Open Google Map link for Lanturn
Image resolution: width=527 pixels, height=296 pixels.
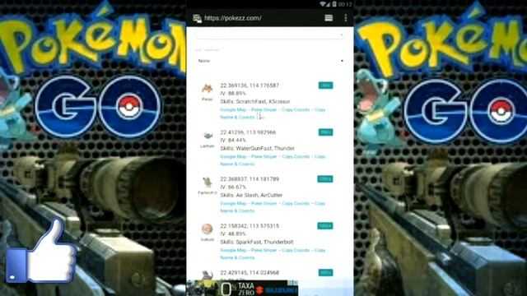coord(233,156)
